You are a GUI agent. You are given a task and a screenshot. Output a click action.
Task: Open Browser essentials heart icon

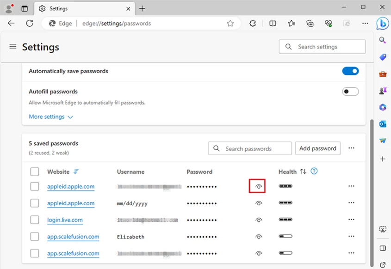coord(328,24)
